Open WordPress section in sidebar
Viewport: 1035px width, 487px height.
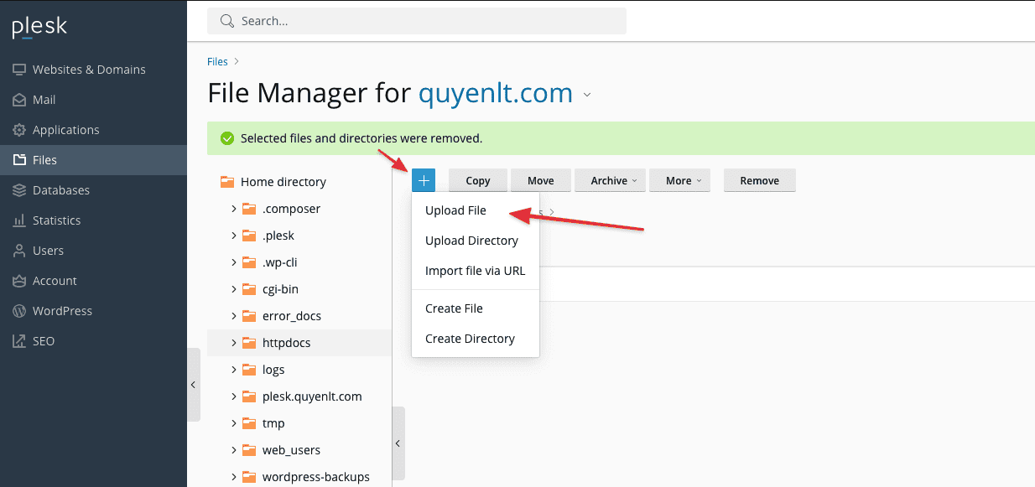tap(62, 311)
